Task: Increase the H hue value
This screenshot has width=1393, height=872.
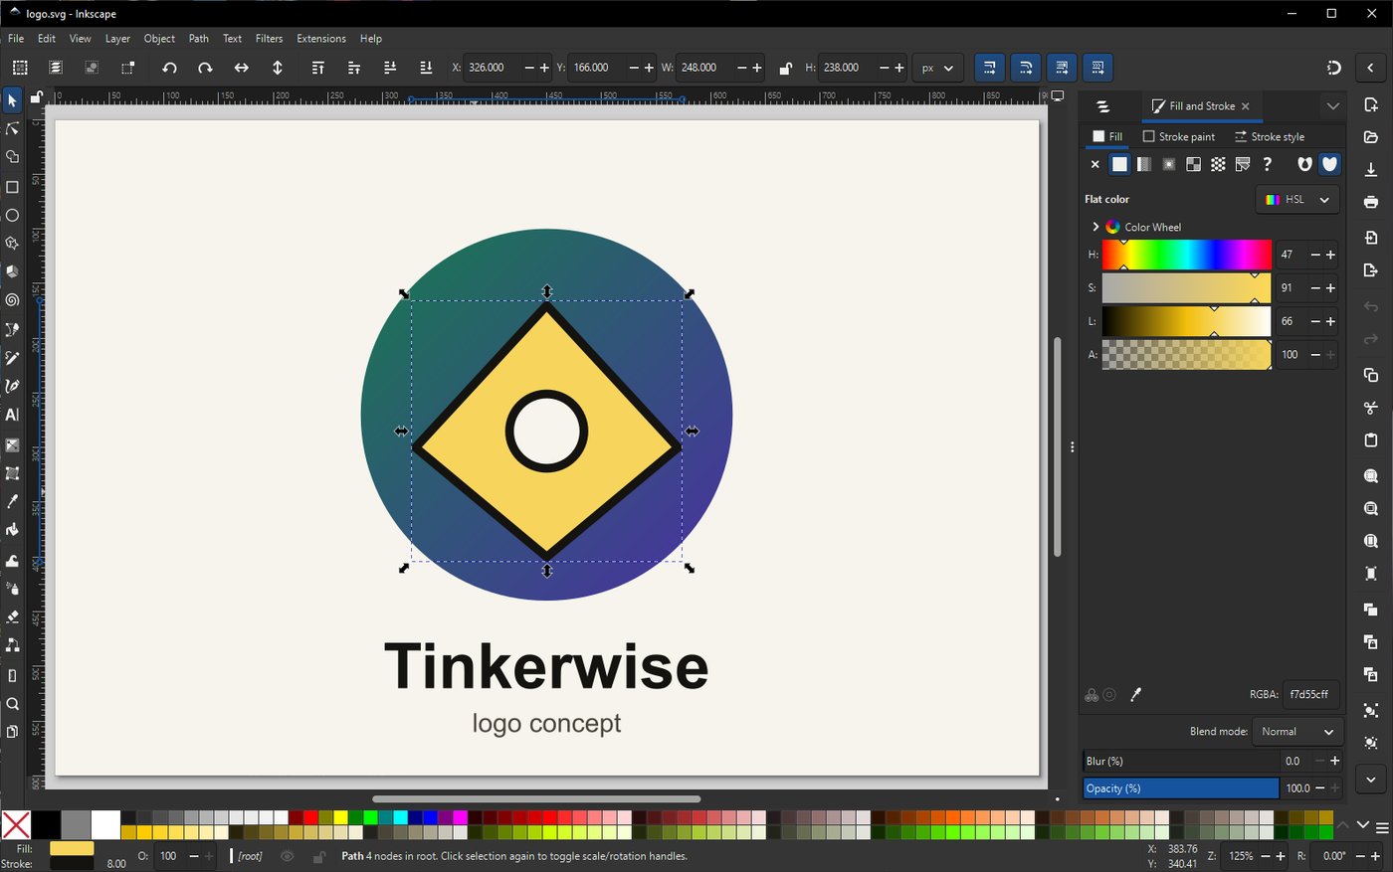Action: click(x=1330, y=255)
